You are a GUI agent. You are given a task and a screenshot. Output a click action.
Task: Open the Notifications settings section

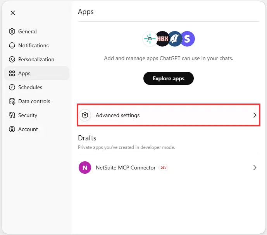pyautogui.click(x=33, y=45)
